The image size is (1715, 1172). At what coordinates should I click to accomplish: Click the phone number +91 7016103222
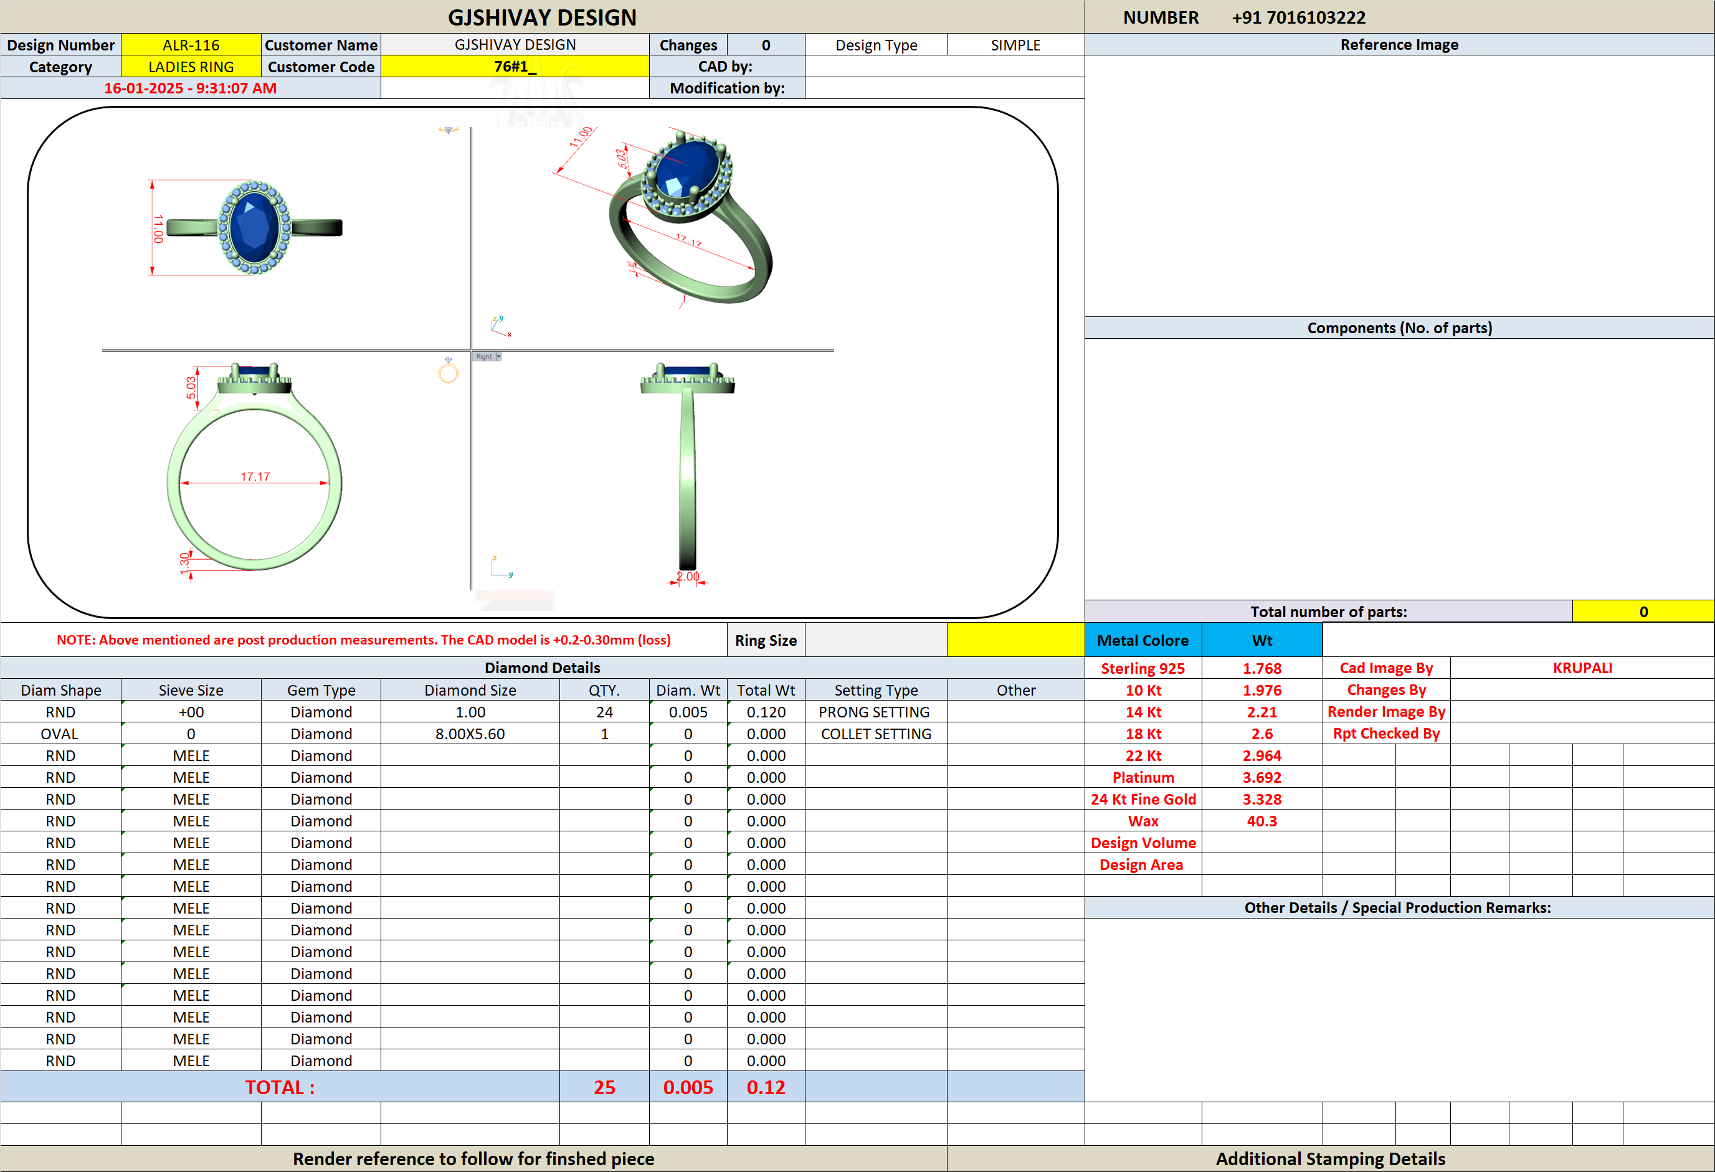1298,17
